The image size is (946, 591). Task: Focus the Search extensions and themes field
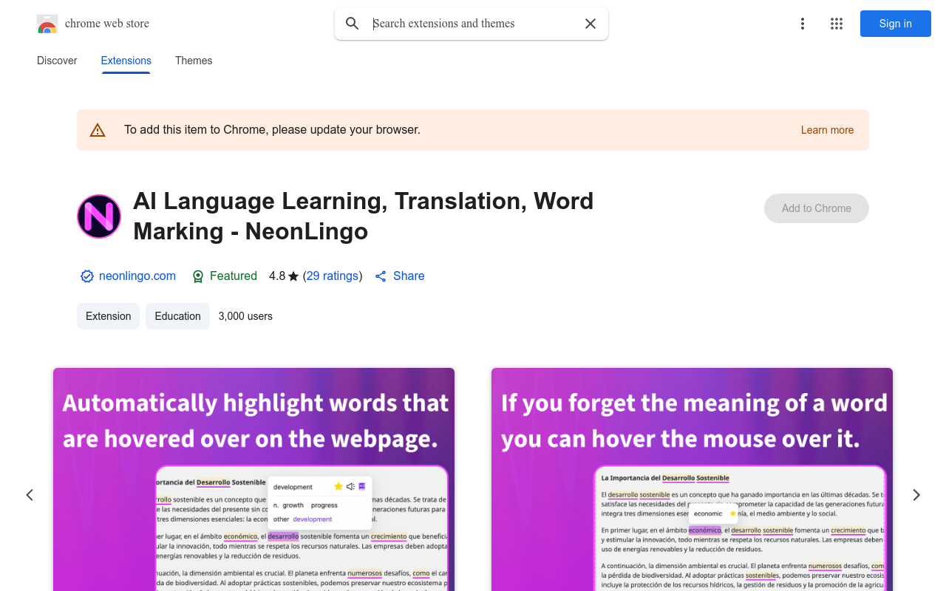tap(473, 24)
